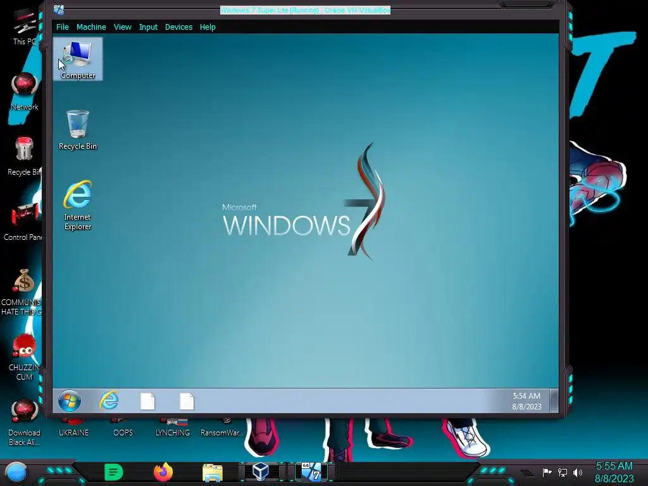The height and width of the screenshot is (486, 648).
Task: Click the first blank document taskbar icon
Action: (x=147, y=401)
